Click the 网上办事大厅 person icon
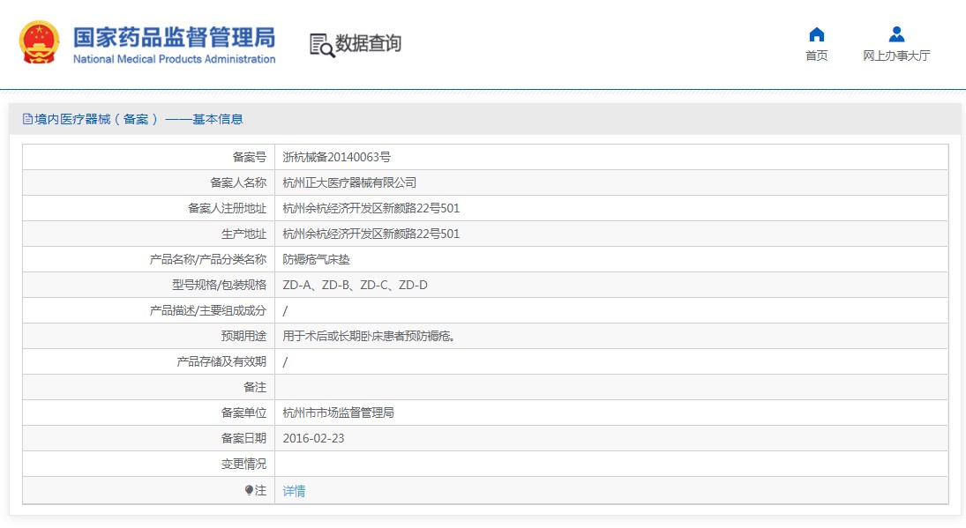966x528 pixels. [896, 34]
